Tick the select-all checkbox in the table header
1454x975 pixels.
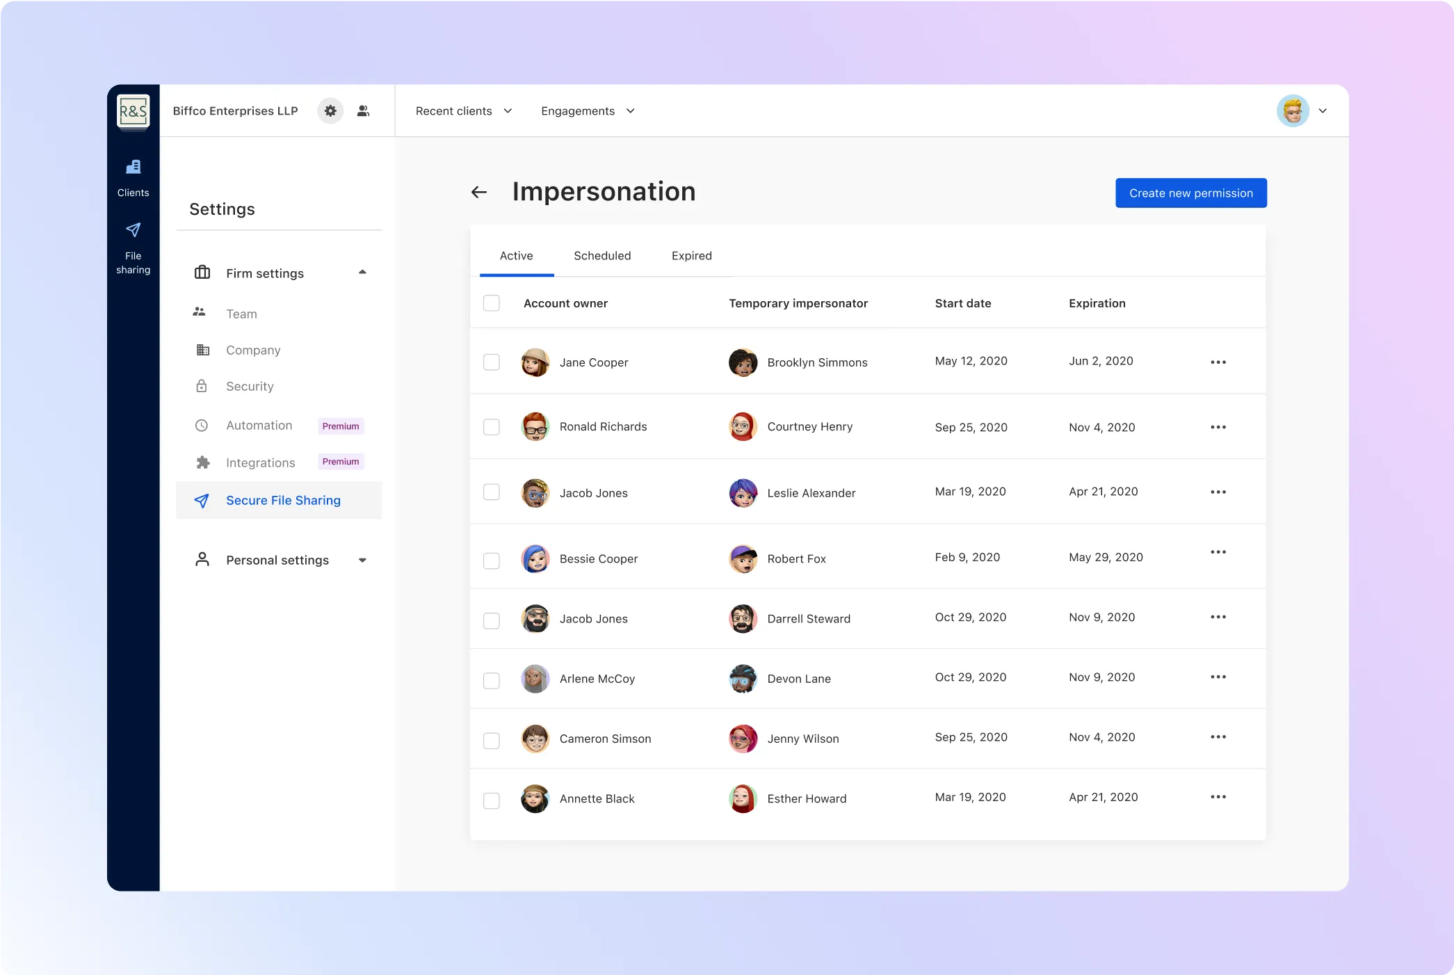pyautogui.click(x=492, y=303)
